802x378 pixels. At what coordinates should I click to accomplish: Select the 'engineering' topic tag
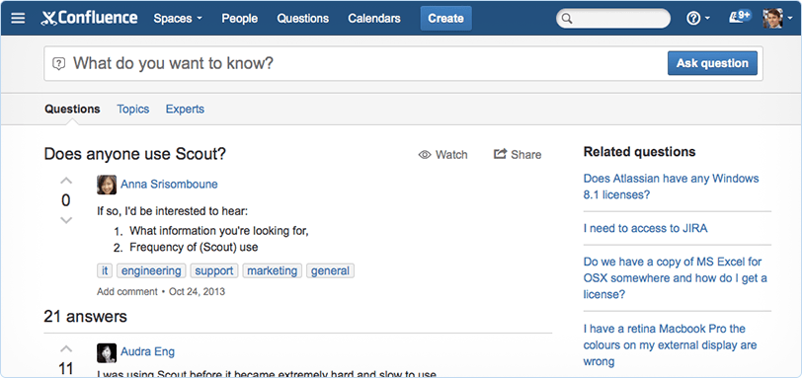pyautogui.click(x=151, y=270)
